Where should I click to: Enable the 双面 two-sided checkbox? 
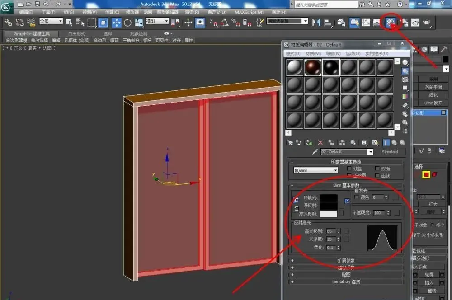377,169
